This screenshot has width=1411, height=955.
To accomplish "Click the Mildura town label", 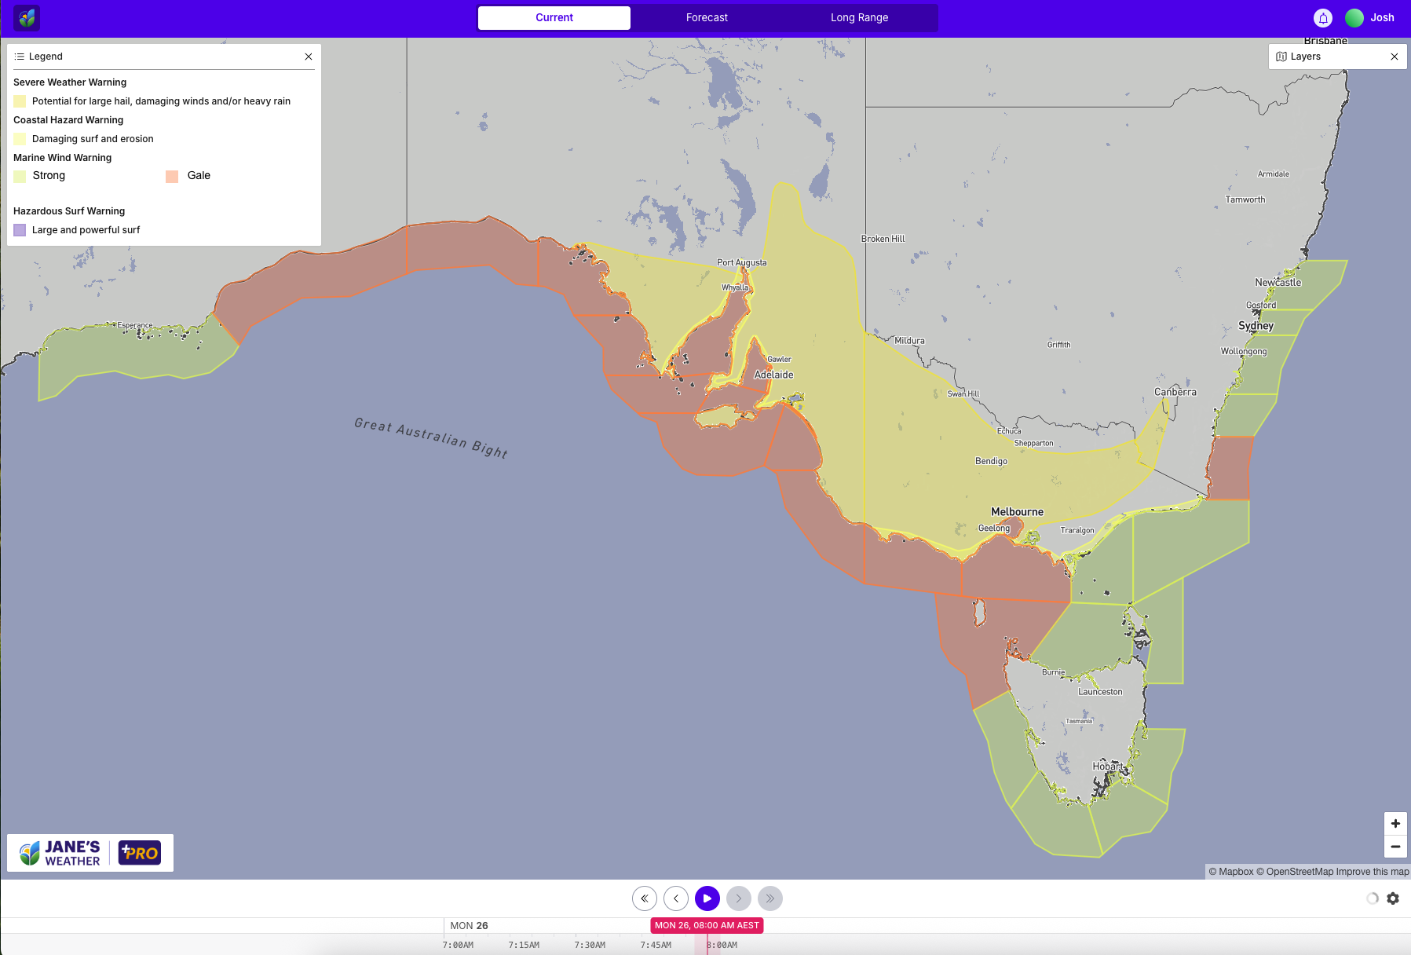I will (909, 341).
